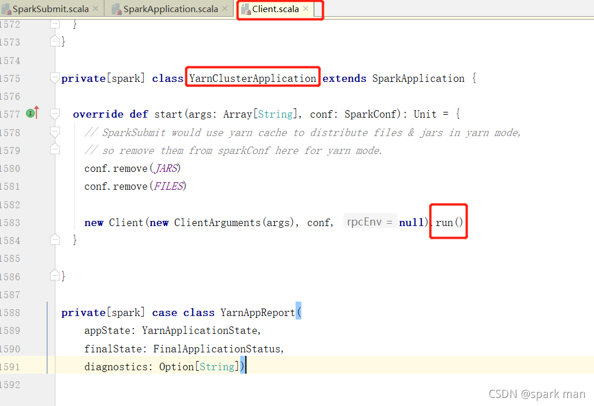This screenshot has height=406, width=594.
Task: Click the comment 'so remove them from sparkConf'
Action: tap(233, 150)
